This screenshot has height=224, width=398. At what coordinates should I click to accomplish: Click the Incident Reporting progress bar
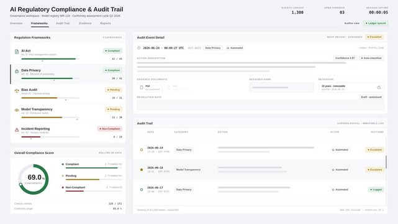(x=50, y=137)
